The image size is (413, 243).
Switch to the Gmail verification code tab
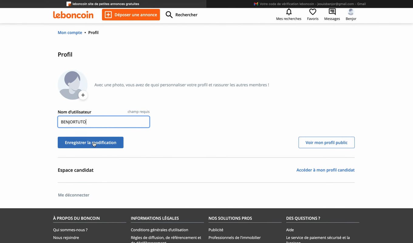[x=309, y=4]
